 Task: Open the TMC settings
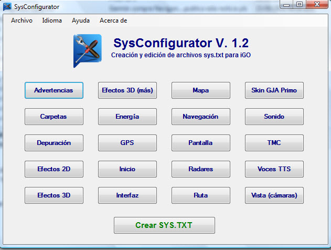point(274,143)
